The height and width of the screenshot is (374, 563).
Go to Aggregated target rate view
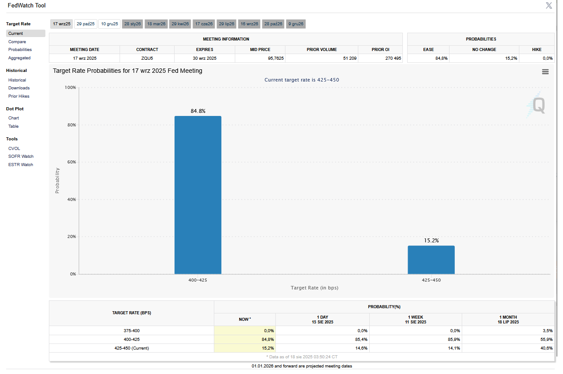(19, 58)
